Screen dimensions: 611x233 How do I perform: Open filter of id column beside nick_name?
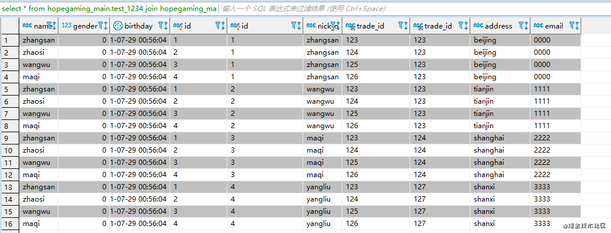[x=294, y=26]
